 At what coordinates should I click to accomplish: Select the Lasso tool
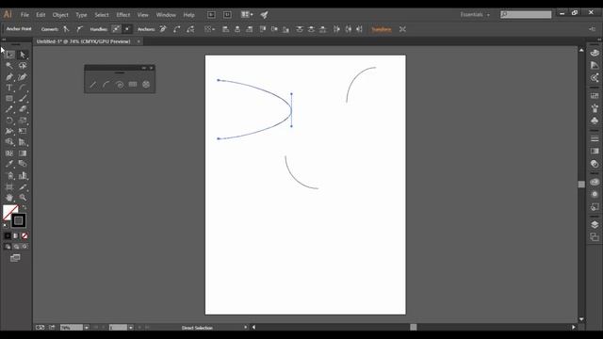coord(23,66)
